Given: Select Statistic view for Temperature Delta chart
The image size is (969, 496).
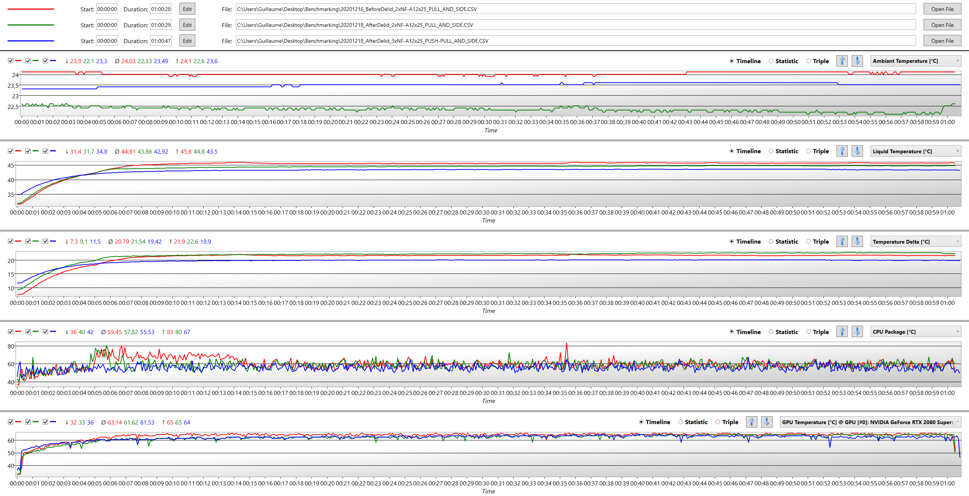Looking at the screenshot, I should (x=771, y=241).
